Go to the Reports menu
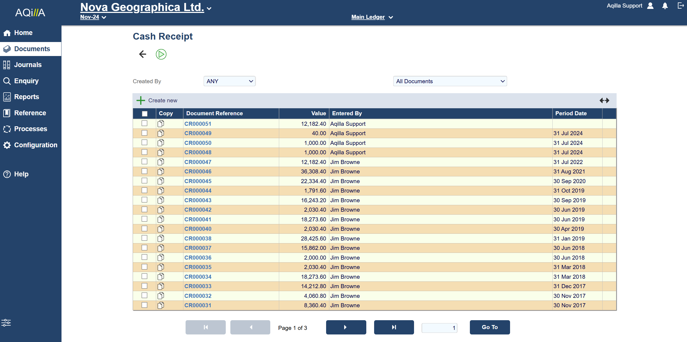 [26, 97]
